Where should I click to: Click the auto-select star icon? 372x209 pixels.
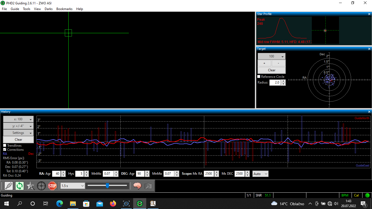(x=31, y=186)
